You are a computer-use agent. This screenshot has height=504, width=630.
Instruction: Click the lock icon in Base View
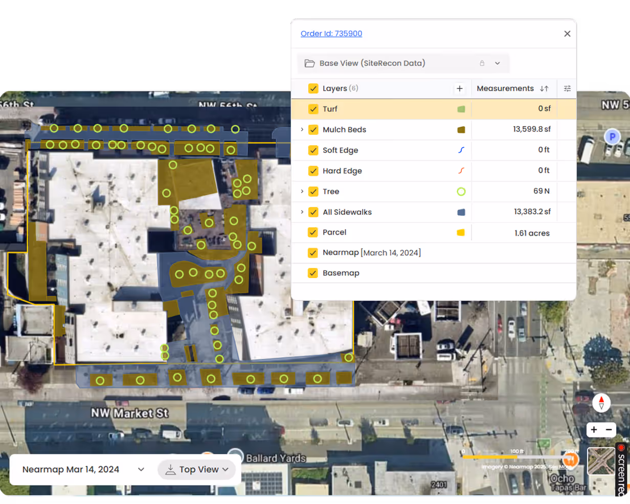[482, 63]
